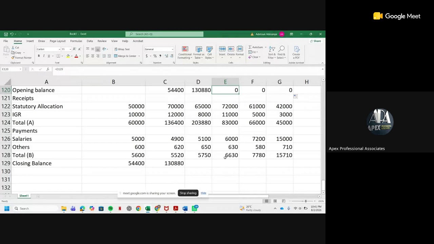
Task: Click Create a PDF Acrobat icon
Action: (x=296, y=53)
